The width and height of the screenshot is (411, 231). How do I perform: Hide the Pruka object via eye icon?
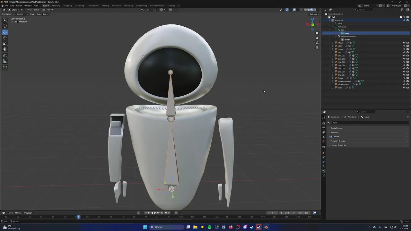(404, 78)
